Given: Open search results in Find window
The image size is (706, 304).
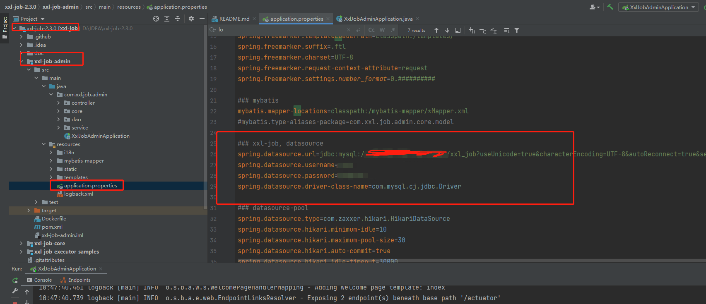Looking at the screenshot, I should point(458,30).
